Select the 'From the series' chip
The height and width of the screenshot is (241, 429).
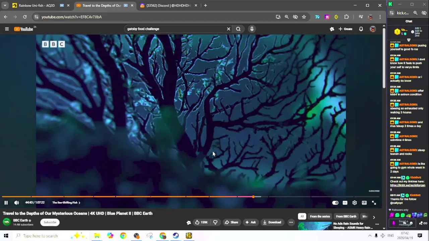pyautogui.click(x=320, y=216)
